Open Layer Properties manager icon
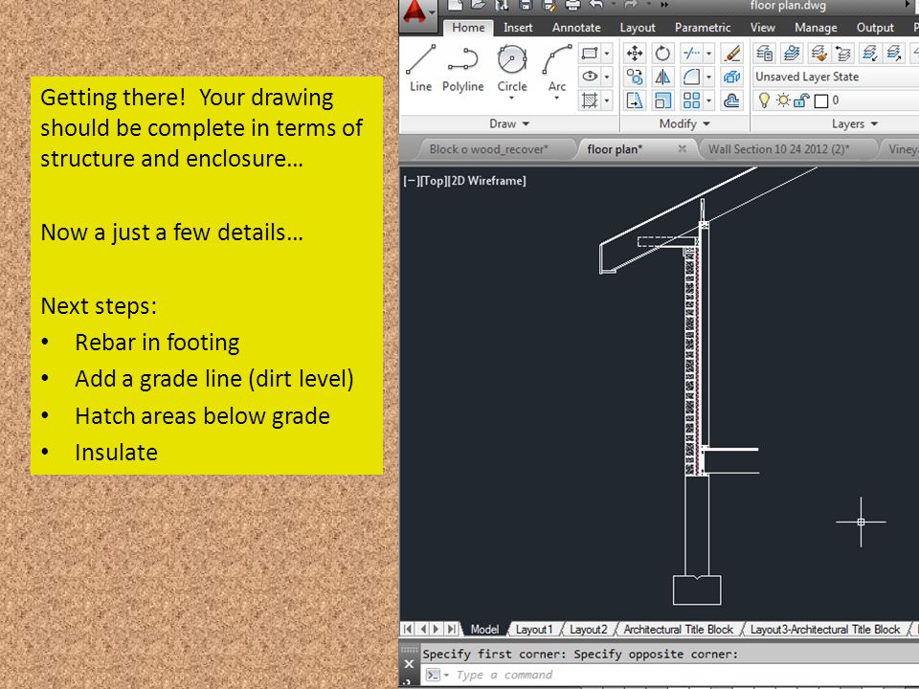Image resolution: width=919 pixels, height=689 pixels. pyautogui.click(x=764, y=54)
